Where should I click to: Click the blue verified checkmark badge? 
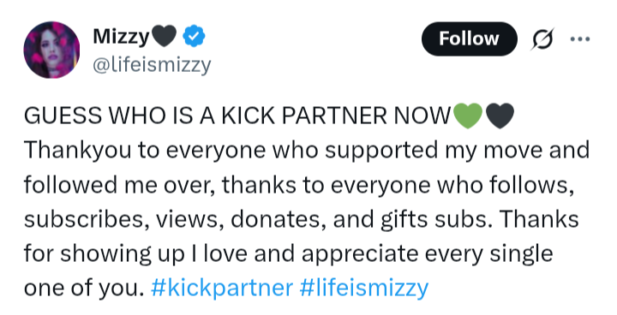tap(194, 36)
